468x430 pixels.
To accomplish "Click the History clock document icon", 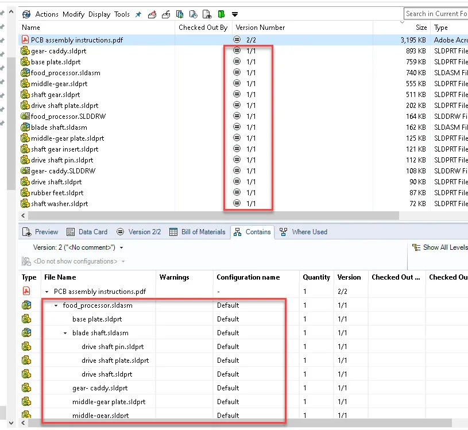I will click(194, 14).
